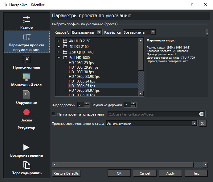Select HD 1080i 29.97 fps profile
Viewport: 213px width, 182px height.
click(84, 67)
